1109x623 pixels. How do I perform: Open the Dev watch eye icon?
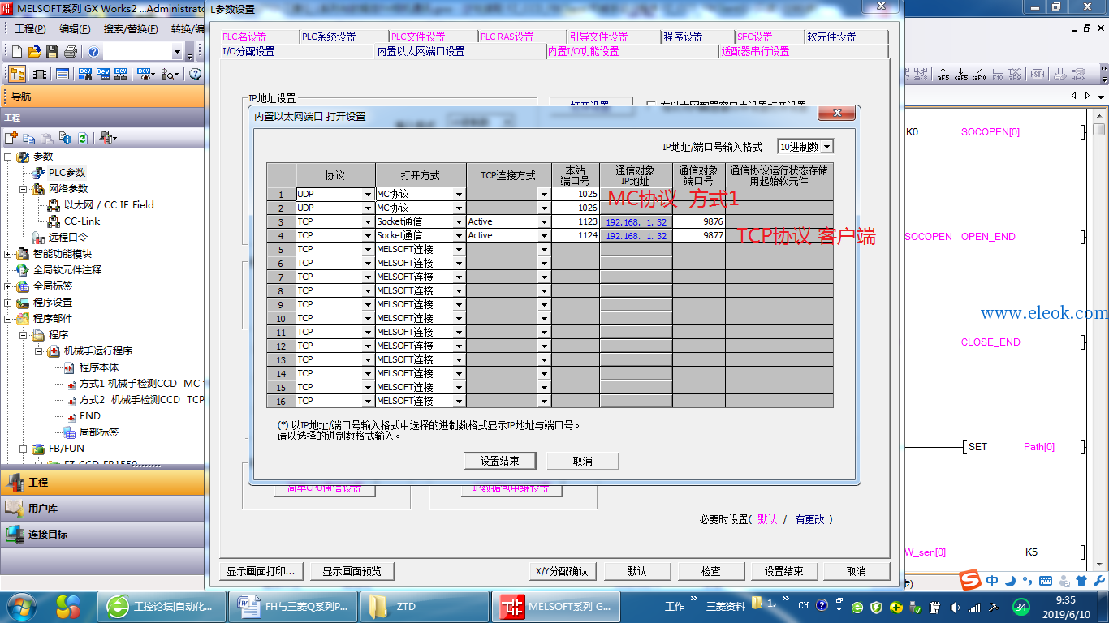pyautogui.click(x=146, y=74)
